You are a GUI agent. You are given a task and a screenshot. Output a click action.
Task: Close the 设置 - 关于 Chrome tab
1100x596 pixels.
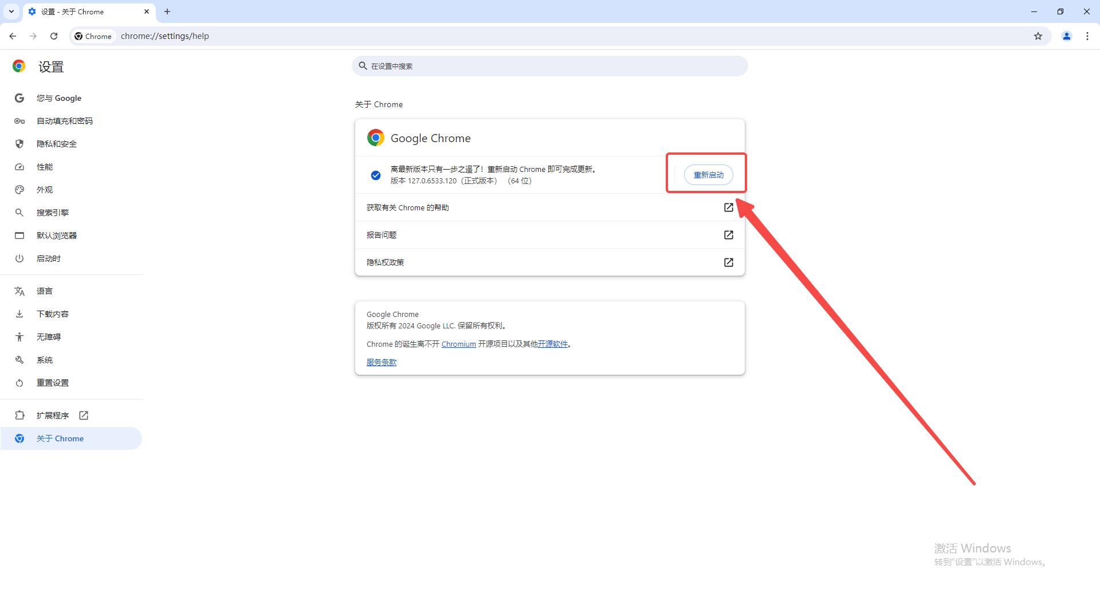[147, 11]
